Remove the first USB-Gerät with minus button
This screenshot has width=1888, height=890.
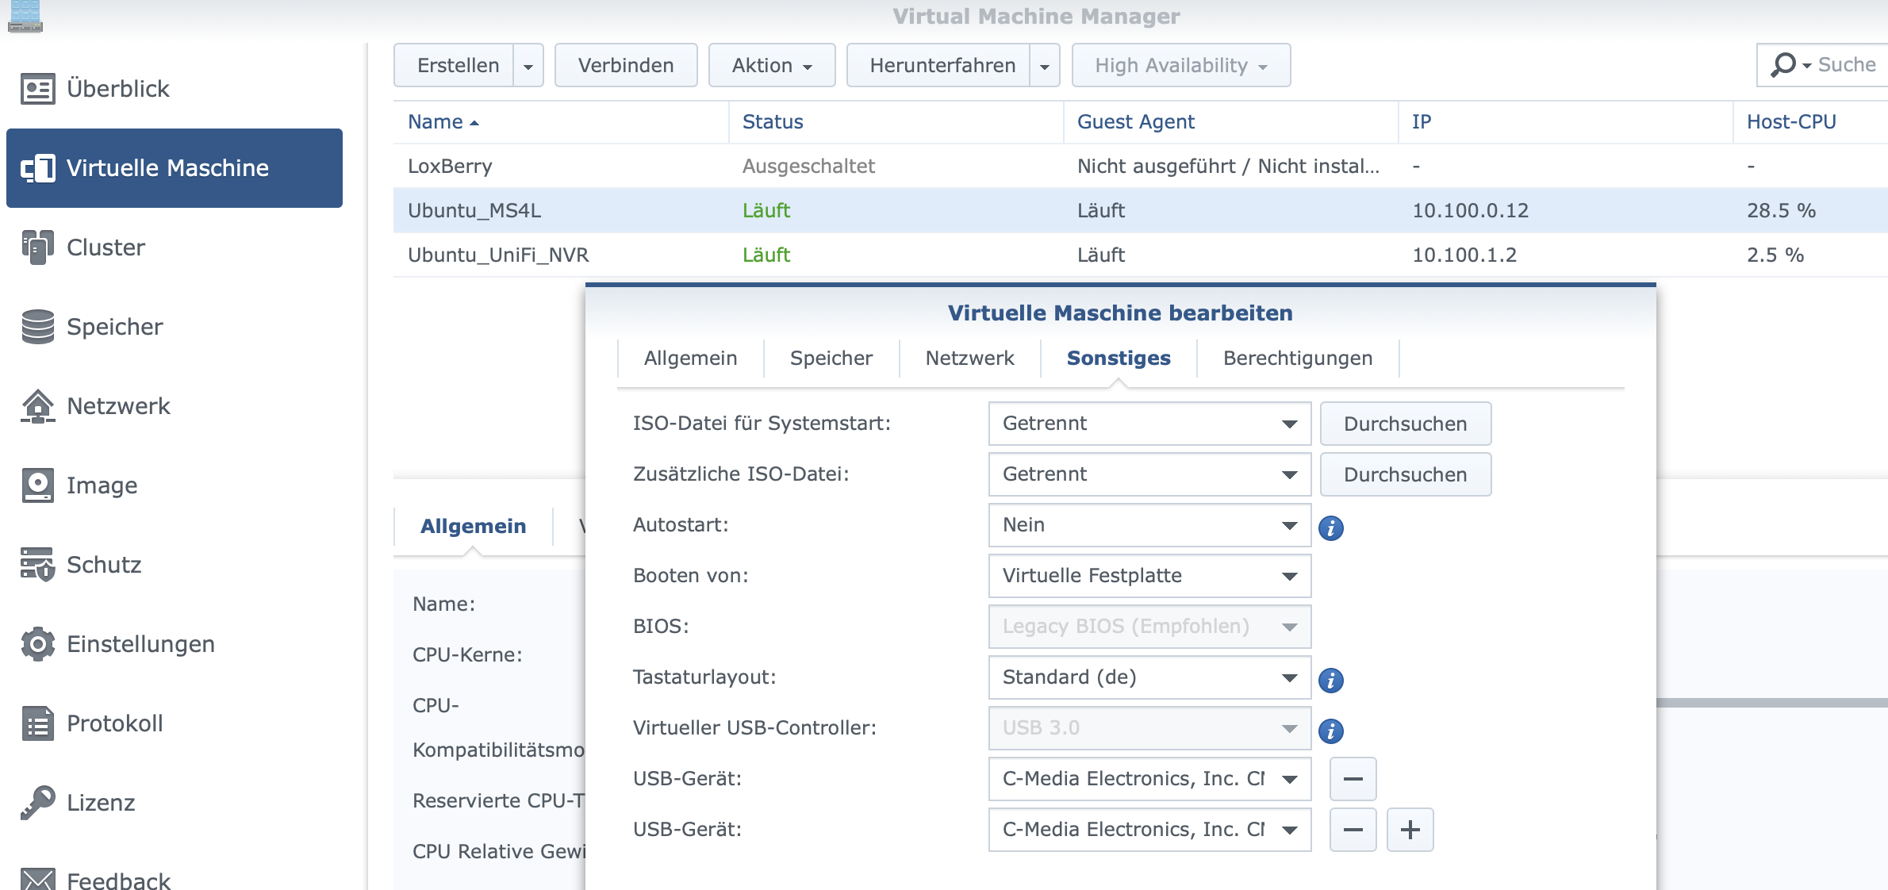tap(1353, 779)
